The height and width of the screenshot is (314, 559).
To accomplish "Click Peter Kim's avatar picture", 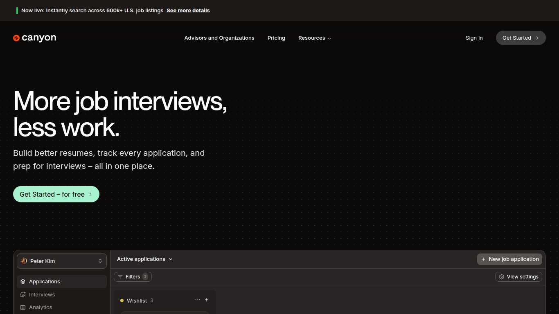I will (x=24, y=261).
